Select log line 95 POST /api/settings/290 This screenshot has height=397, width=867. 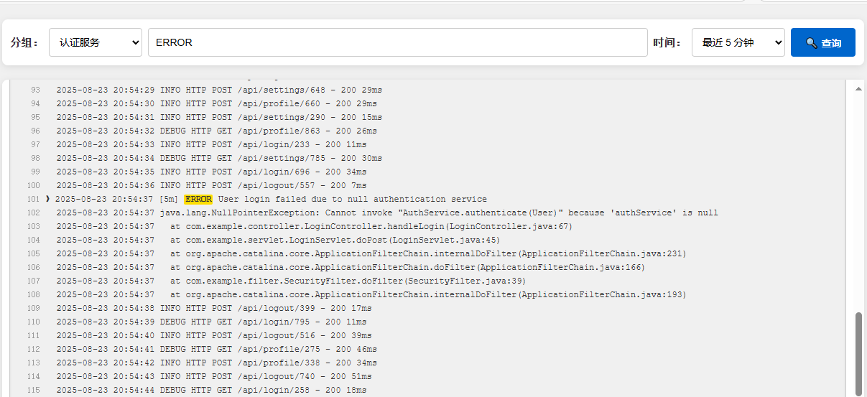[x=219, y=117]
